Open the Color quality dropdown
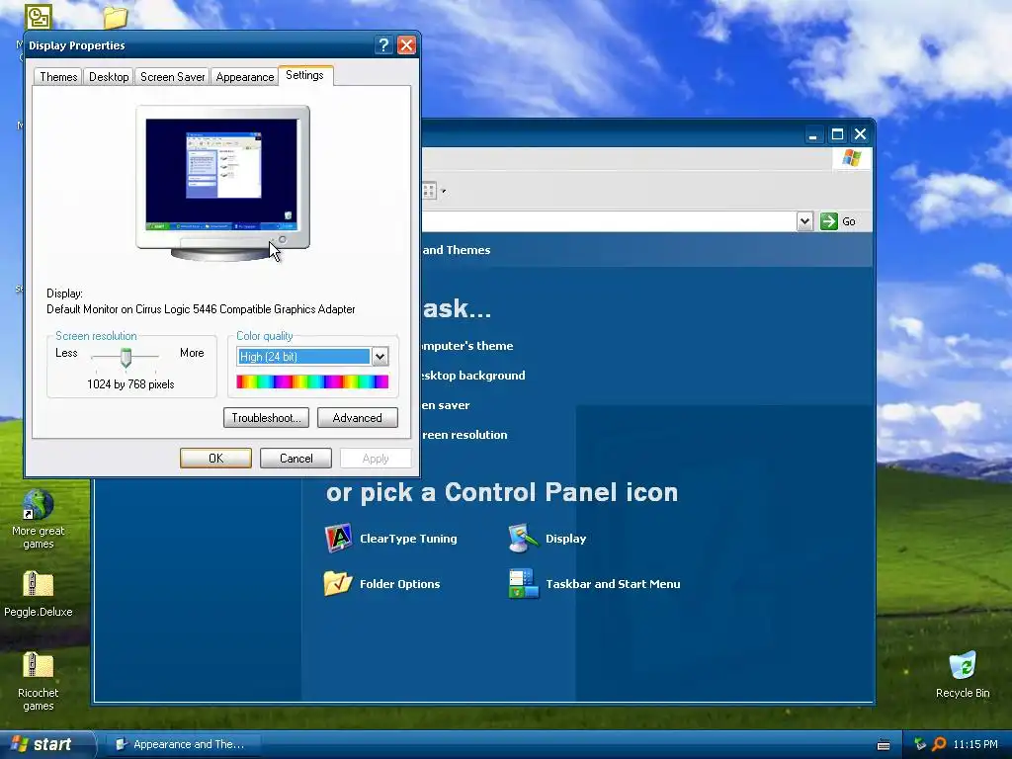This screenshot has width=1012, height=759. pos(380,356)
